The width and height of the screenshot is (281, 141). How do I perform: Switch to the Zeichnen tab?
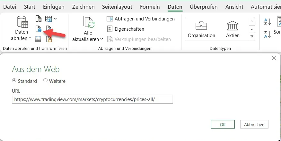(83, 7)
